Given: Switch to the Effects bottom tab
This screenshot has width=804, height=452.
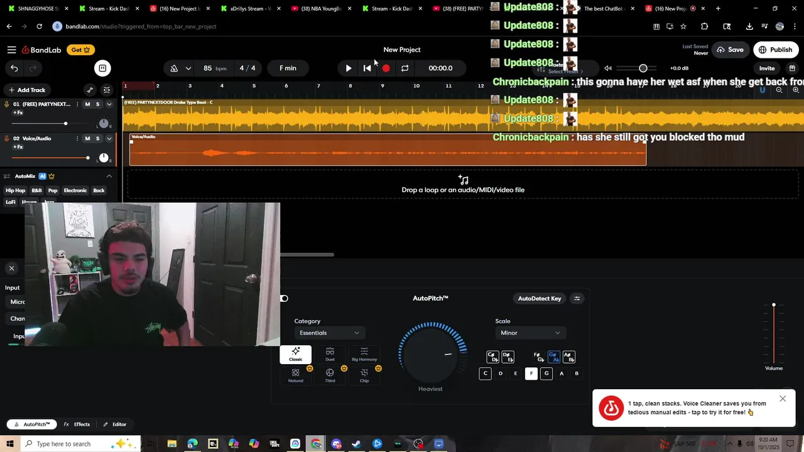Looking at the screenshot, I should coord(77,424).
